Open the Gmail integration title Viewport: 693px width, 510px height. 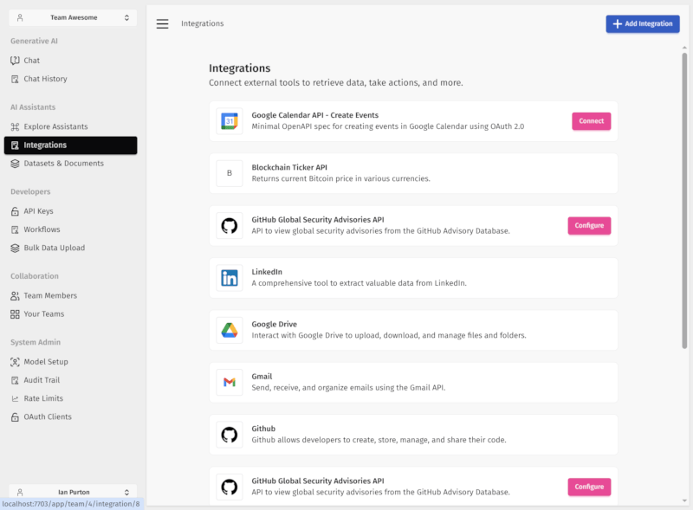pos(262,377)
